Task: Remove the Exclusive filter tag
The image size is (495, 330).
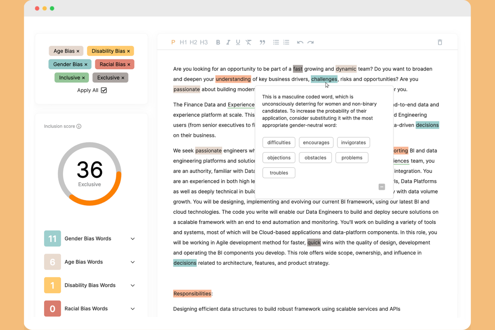Action: [123, 78]
